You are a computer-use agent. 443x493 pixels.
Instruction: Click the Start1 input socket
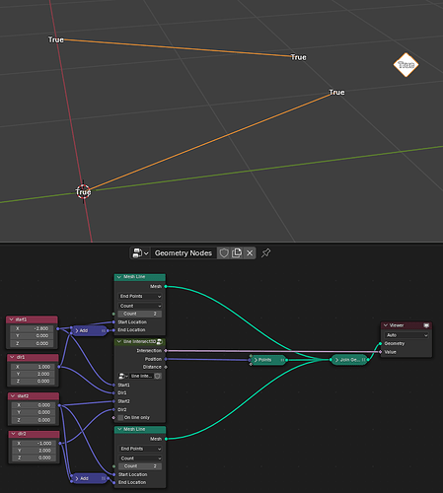tap(113, 385)
